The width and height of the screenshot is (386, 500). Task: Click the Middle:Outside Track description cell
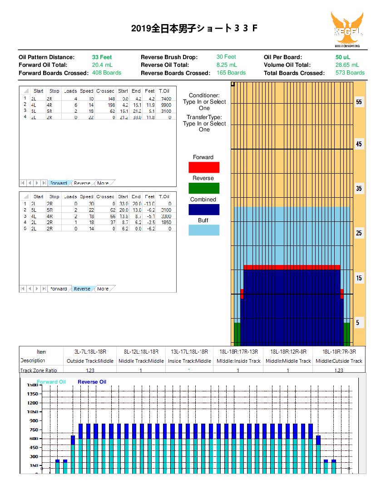339,361
